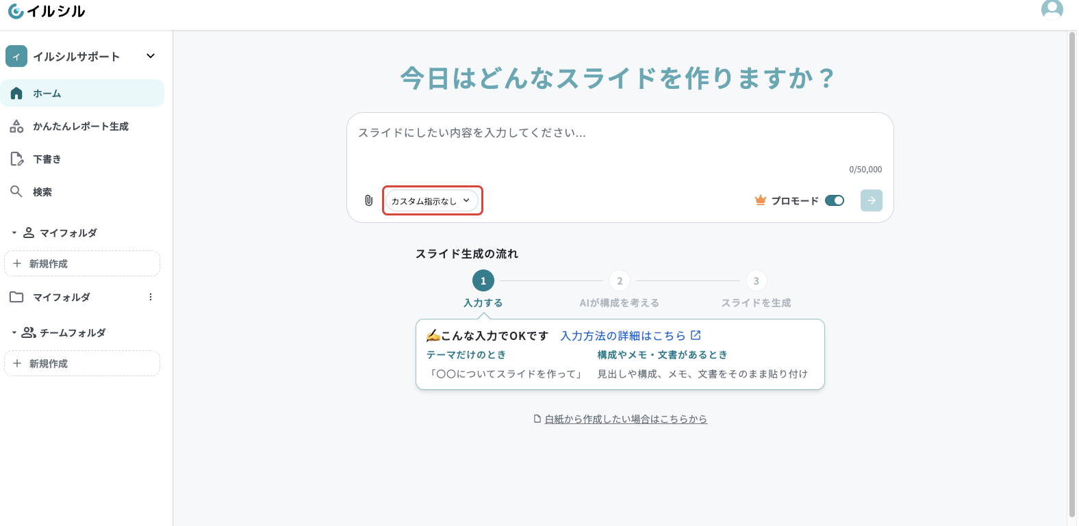Open 下書き in the sidebar
This screenshot has width=1079, height=526.
82,159
